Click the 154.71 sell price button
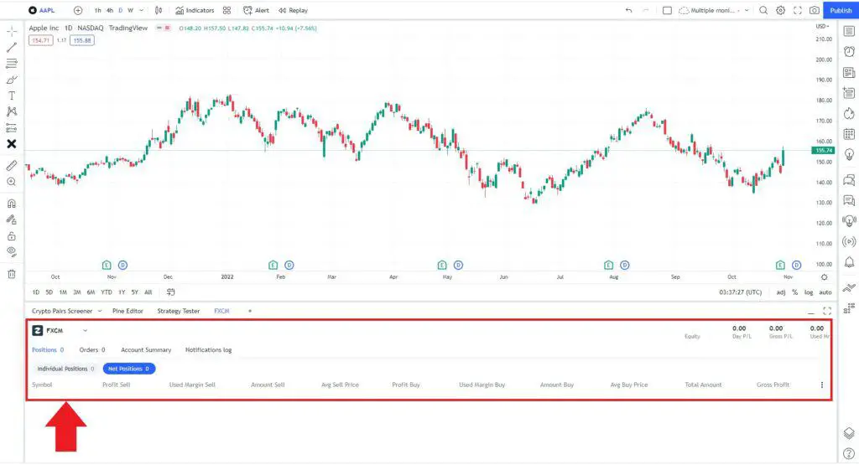Image resolution: width=859 pixels, height=465 pixels. click(x=40, y=40)
